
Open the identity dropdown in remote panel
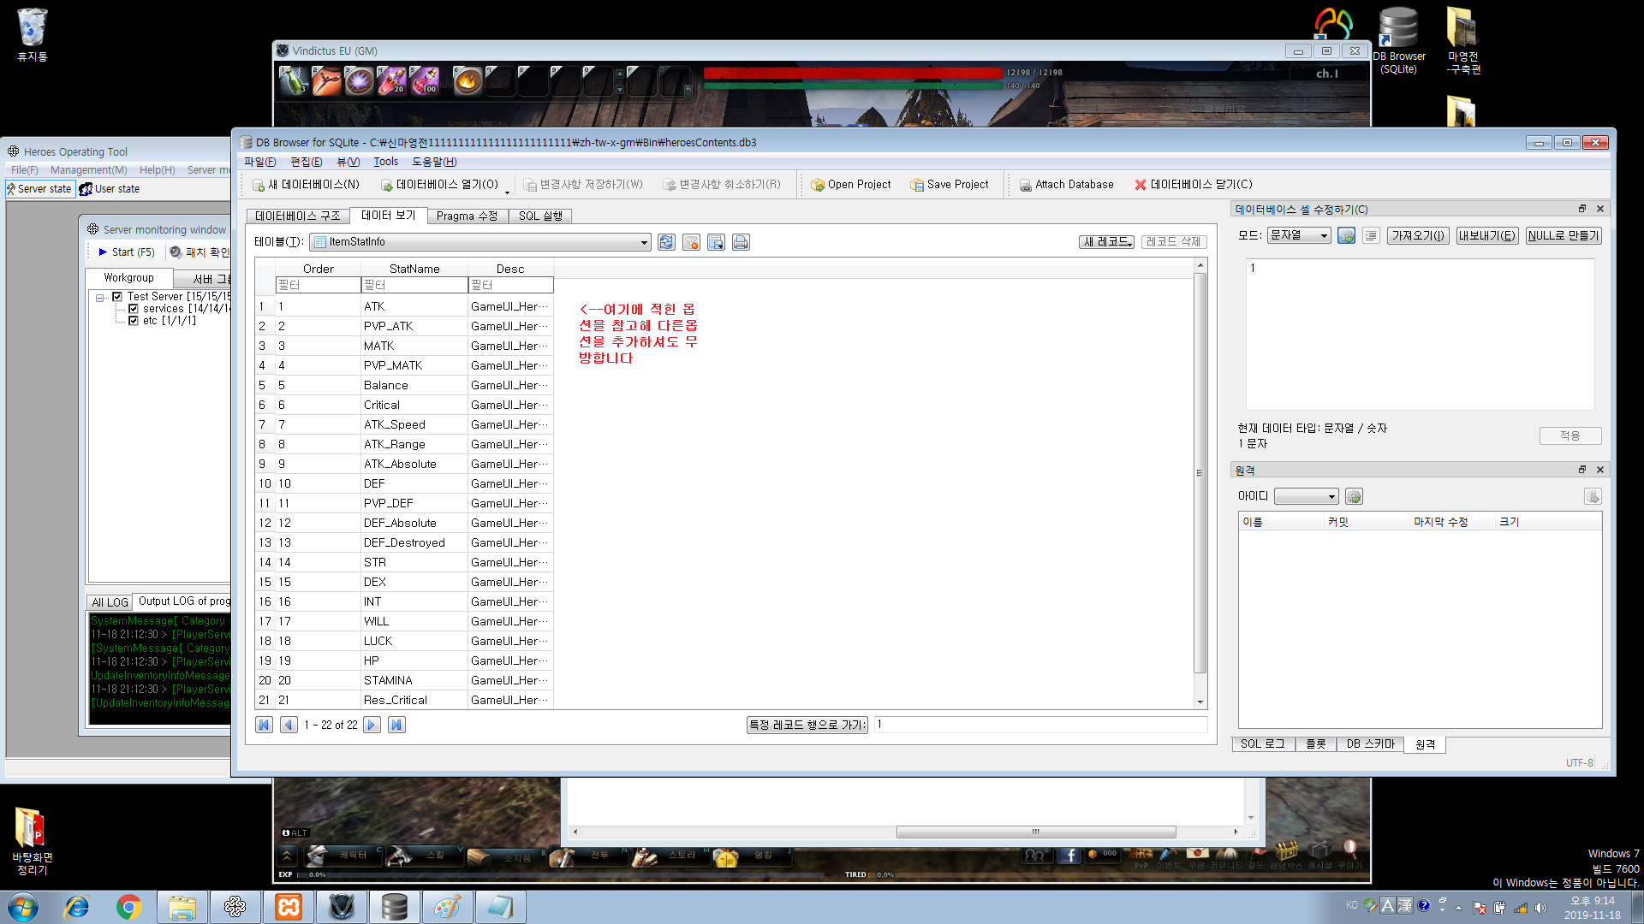[x=1306, y=496]
